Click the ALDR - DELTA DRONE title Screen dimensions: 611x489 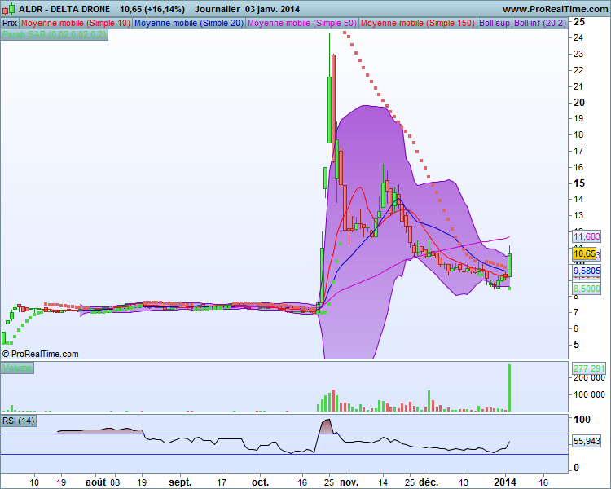point(64,9)
